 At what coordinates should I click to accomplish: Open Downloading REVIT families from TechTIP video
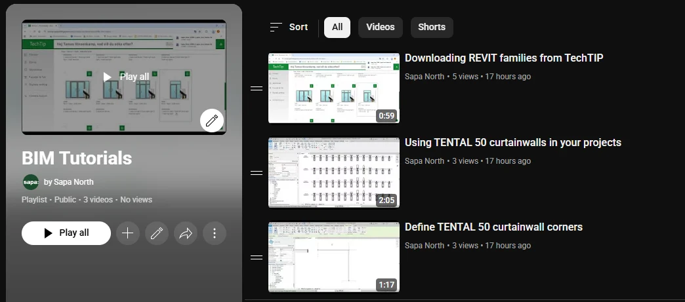[504, 58]
